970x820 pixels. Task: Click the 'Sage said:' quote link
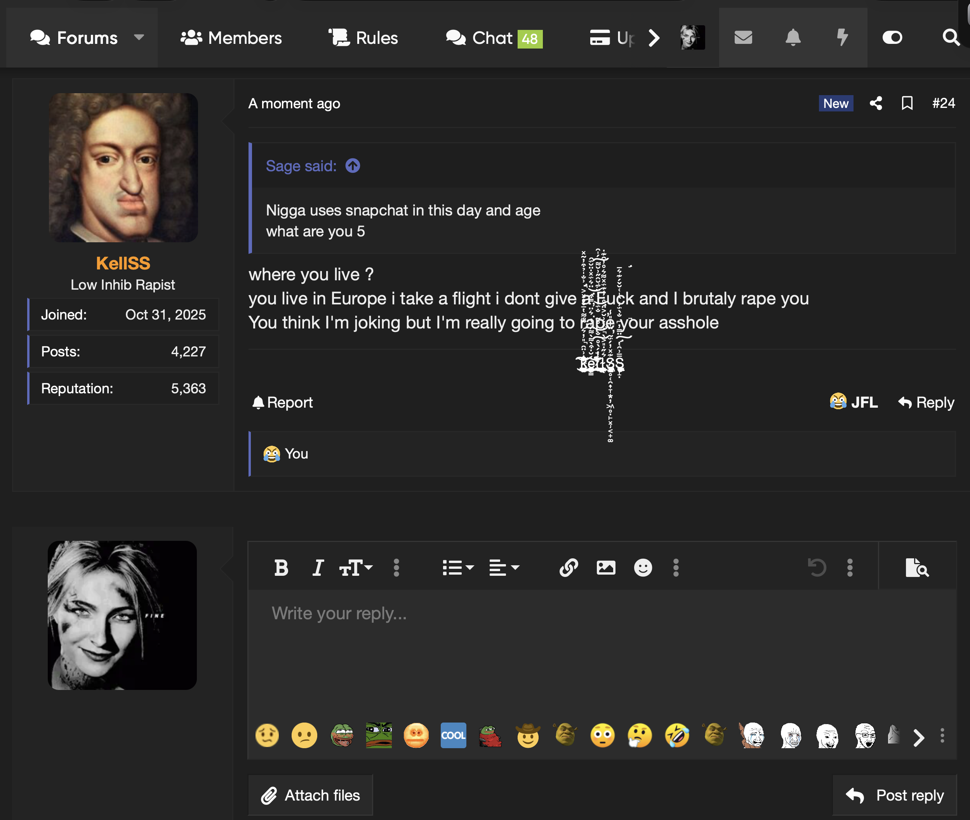pyautogui.click(x=301, y=166)
